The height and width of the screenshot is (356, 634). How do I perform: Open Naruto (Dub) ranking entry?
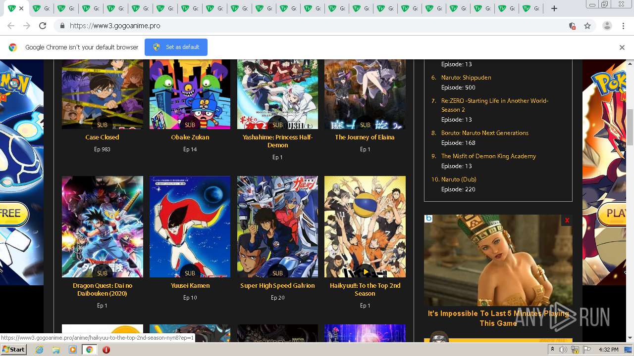459,179
